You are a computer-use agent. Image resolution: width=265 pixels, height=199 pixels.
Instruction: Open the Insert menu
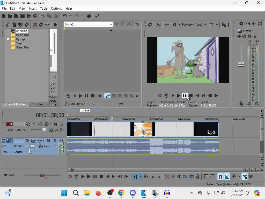click(33, 9)
